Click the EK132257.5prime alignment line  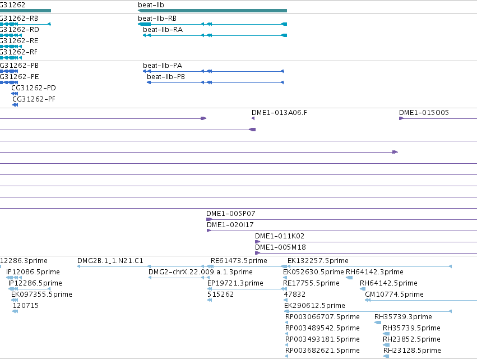pyautogui.click(x=369, y=267)
